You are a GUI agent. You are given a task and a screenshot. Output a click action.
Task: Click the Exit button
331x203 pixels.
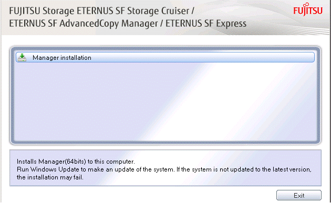(299, 195)
